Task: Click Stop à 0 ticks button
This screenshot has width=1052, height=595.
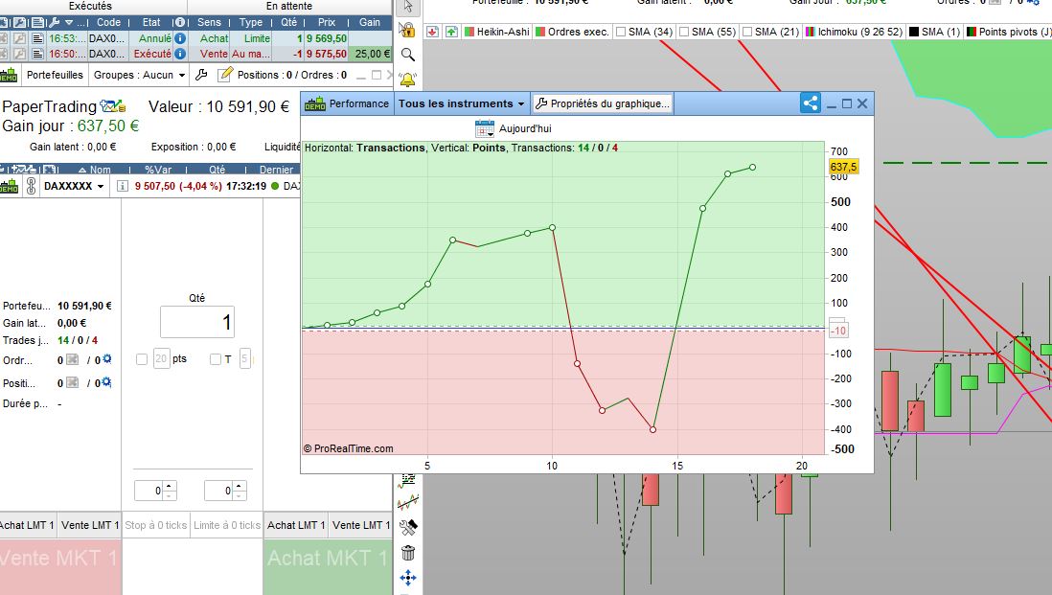Action: pyautogui.click(x=155, y=525)
